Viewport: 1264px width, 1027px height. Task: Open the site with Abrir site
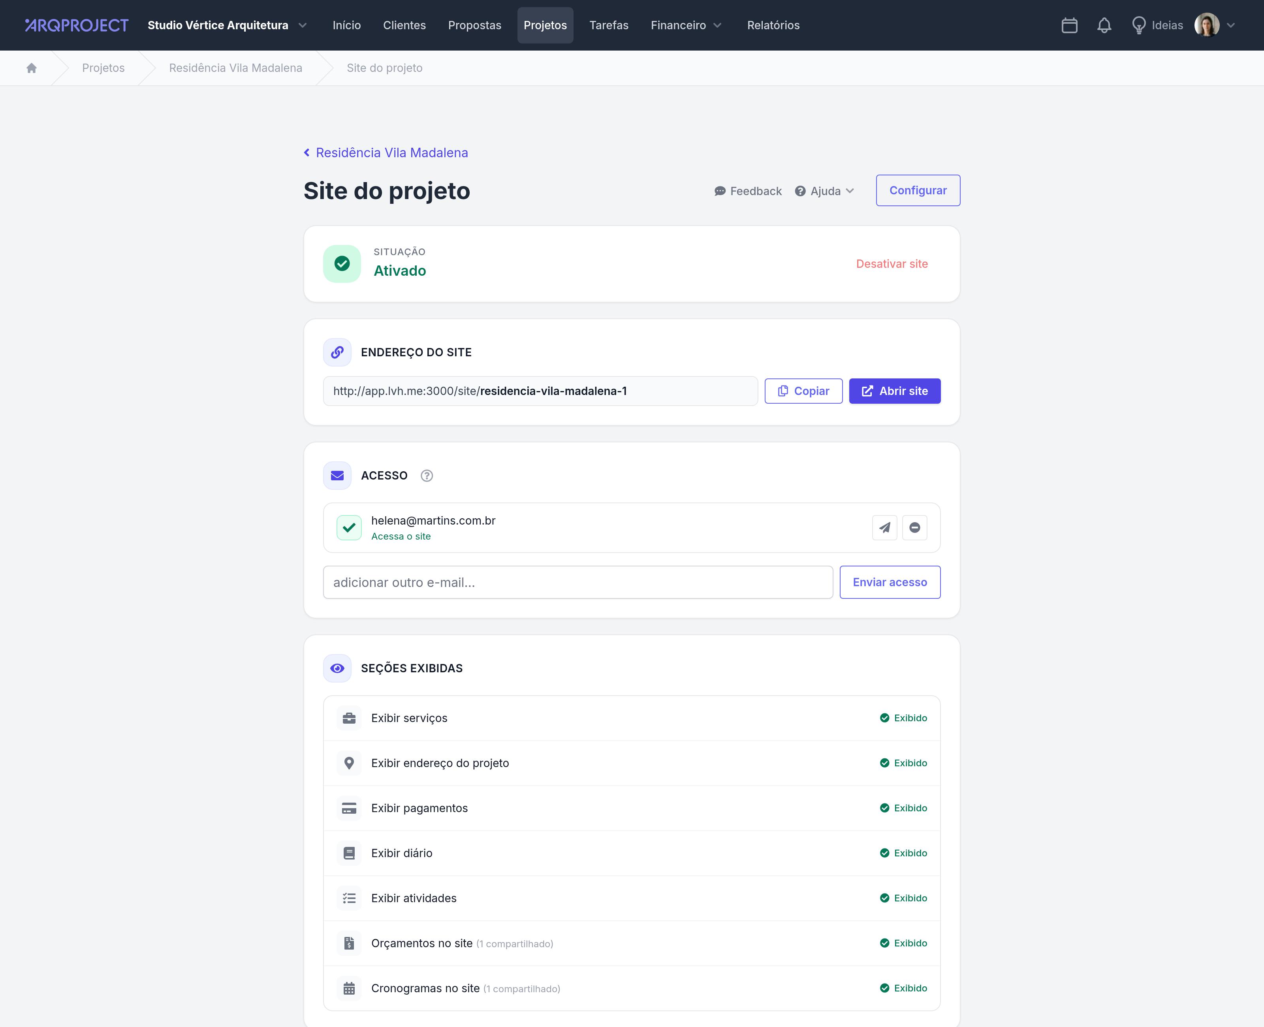pos(894,391)
